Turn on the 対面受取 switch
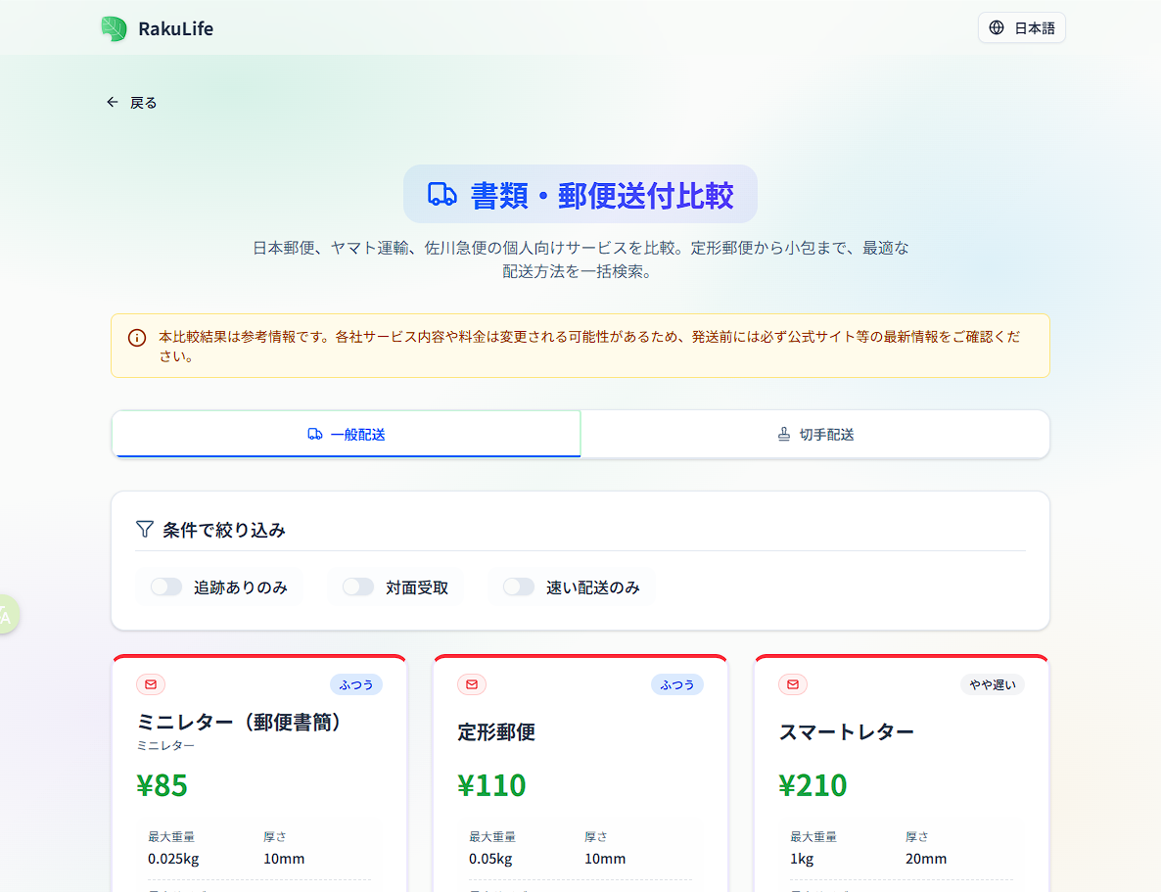Image resolution: width=1161 pixels, height=892 pixels. [358, 587]
